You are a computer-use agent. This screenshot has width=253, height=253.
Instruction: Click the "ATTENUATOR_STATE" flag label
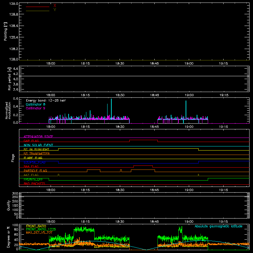click(x=38, y=137)
